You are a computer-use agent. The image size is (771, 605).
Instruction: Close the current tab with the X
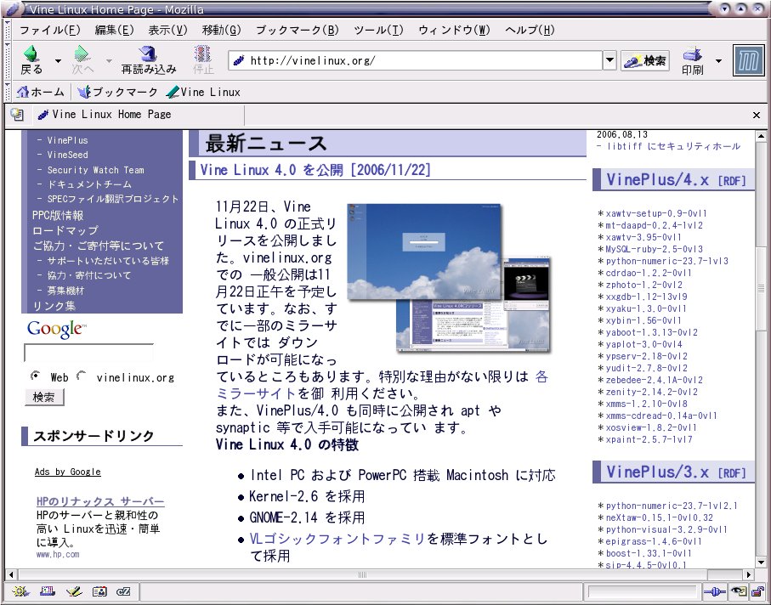pyautogui.click(x=757, y=115)
